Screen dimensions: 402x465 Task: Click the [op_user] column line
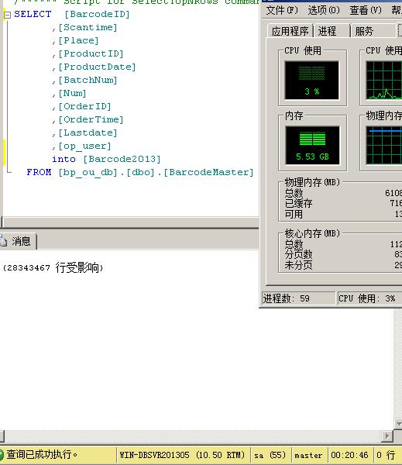84,146
